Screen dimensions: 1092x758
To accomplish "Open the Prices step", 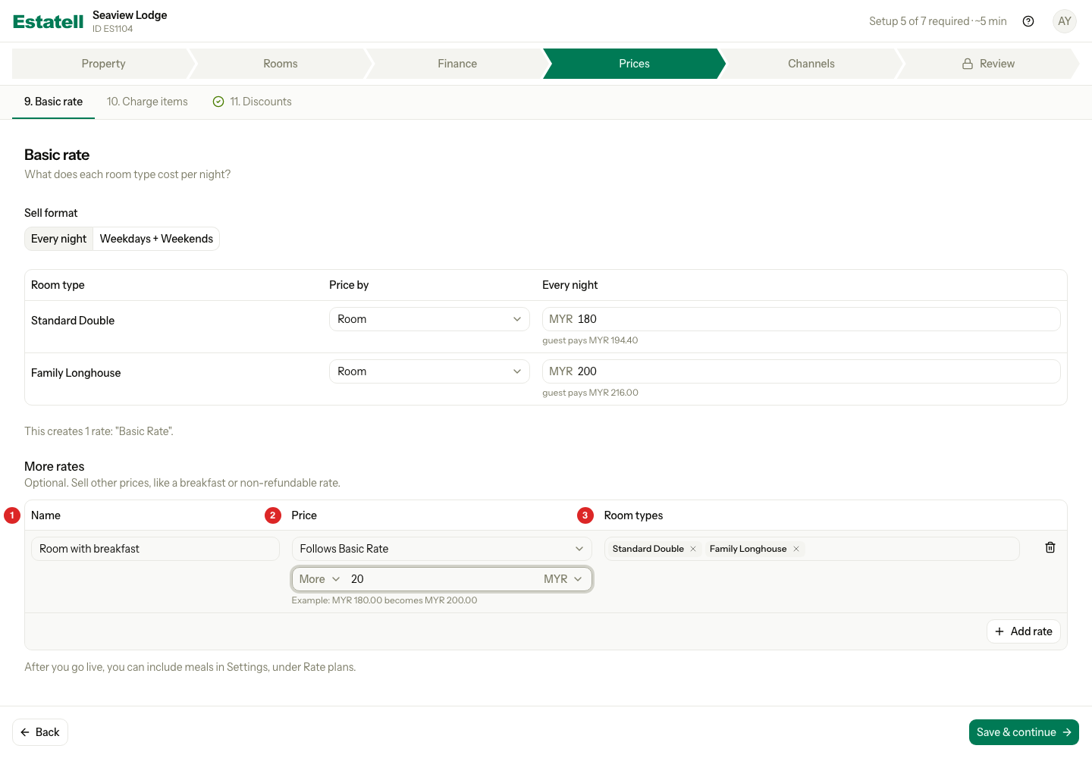I will [634, 64].
